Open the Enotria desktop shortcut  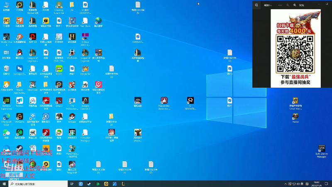tap(72, 118)
